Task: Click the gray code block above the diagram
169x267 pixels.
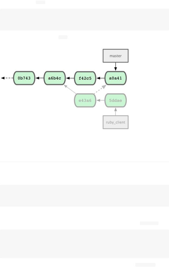Action: [84, 20]
